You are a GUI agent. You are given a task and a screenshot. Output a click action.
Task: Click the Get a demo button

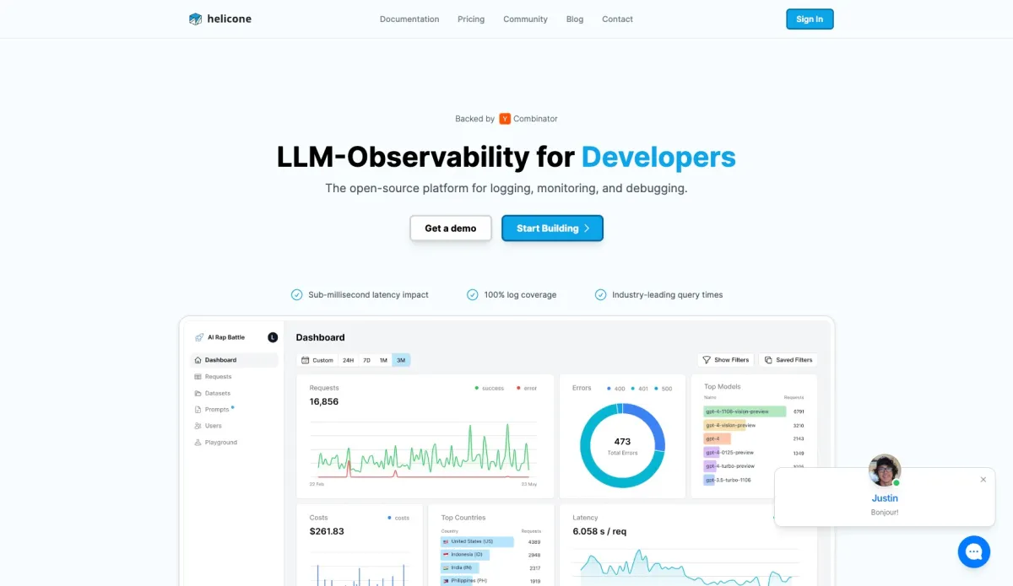[451, 228]
